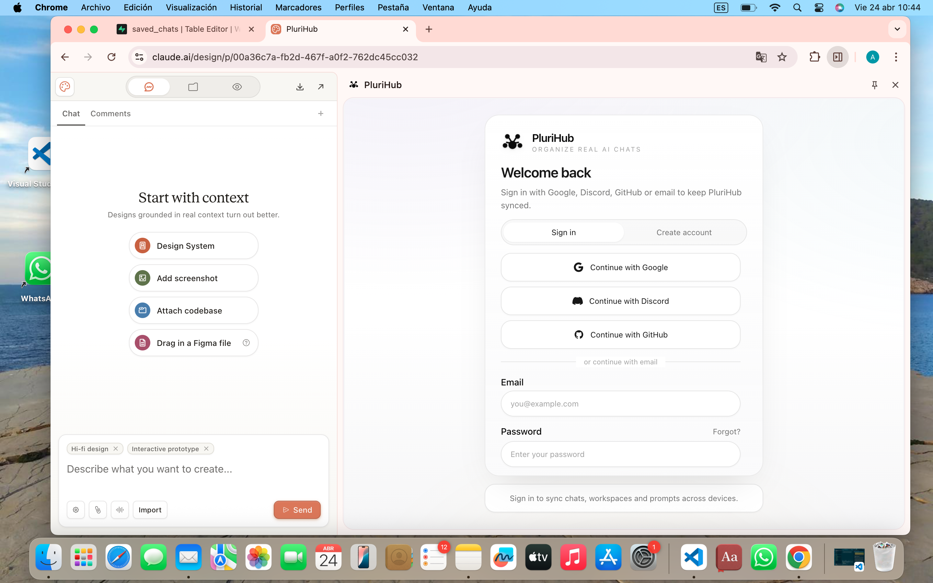Click the paperclip attach icon
The image size is (933, 583).
tap(98, 510)
